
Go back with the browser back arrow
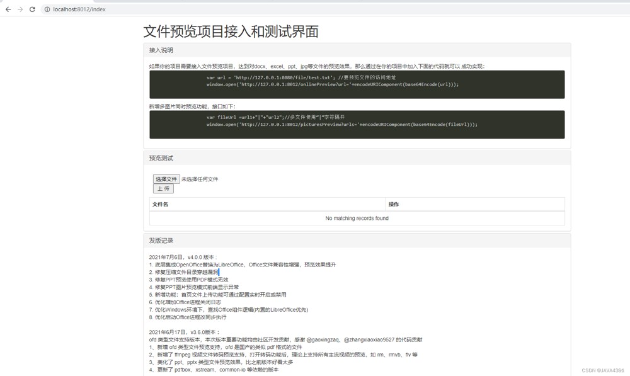8,9
